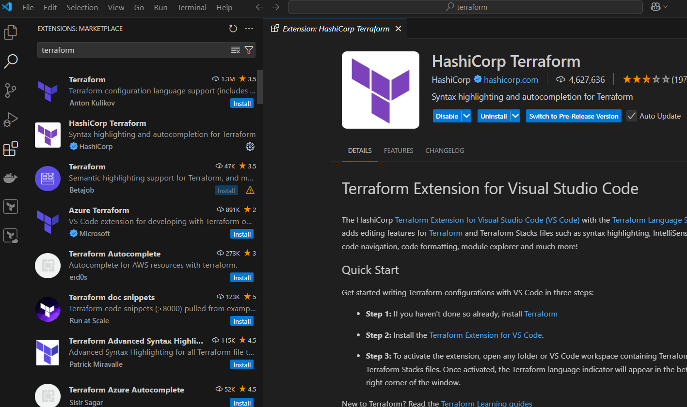
Task: Select HashiCorp Terraform in the extension list
Action: (x=144, y=135)
